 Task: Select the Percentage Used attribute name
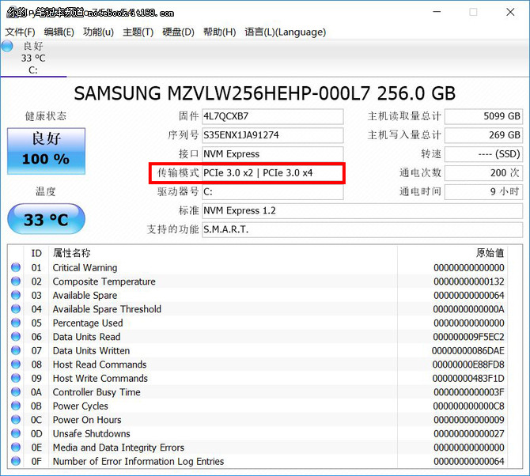point(88,323)
